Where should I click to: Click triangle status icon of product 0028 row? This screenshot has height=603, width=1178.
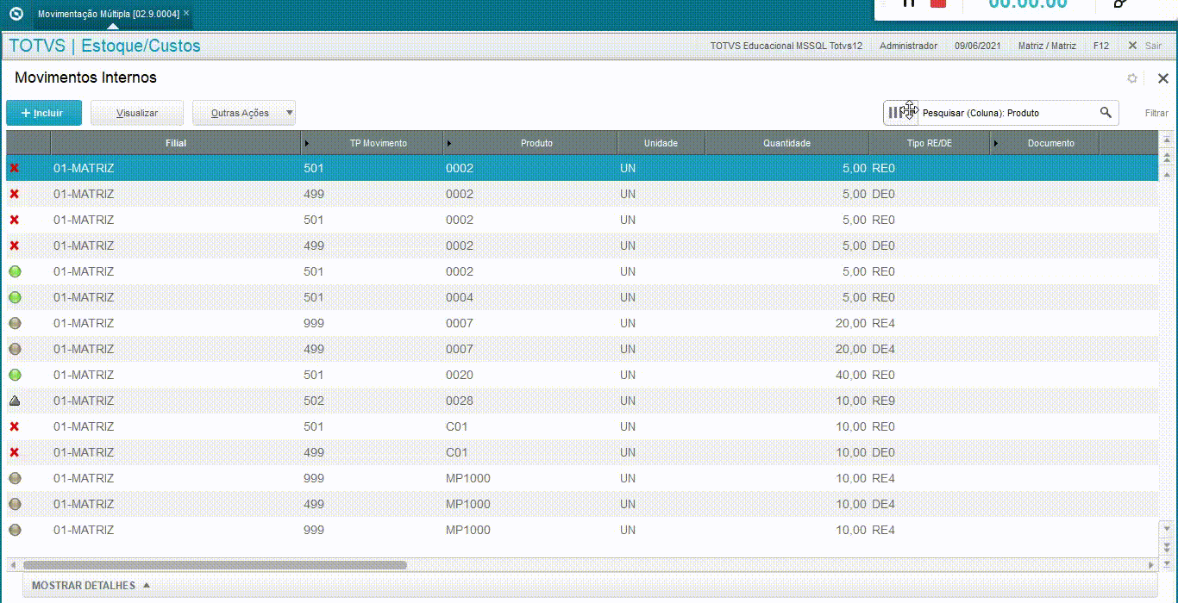point(15,401)
